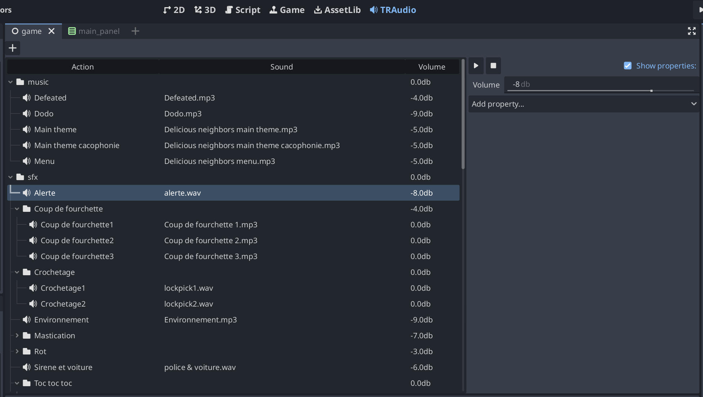The width and height of the screenshot is (703, 397).
Task: Open the Add property dropdown
Action: click(583, 104)
